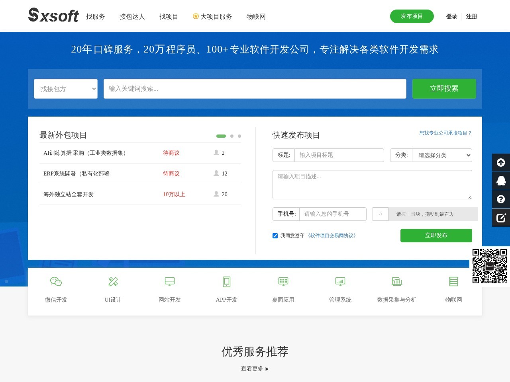Open the QQ penguin contact icon
Image resolution: width=510 pixels, height=382 pixels.
point(501,181)
